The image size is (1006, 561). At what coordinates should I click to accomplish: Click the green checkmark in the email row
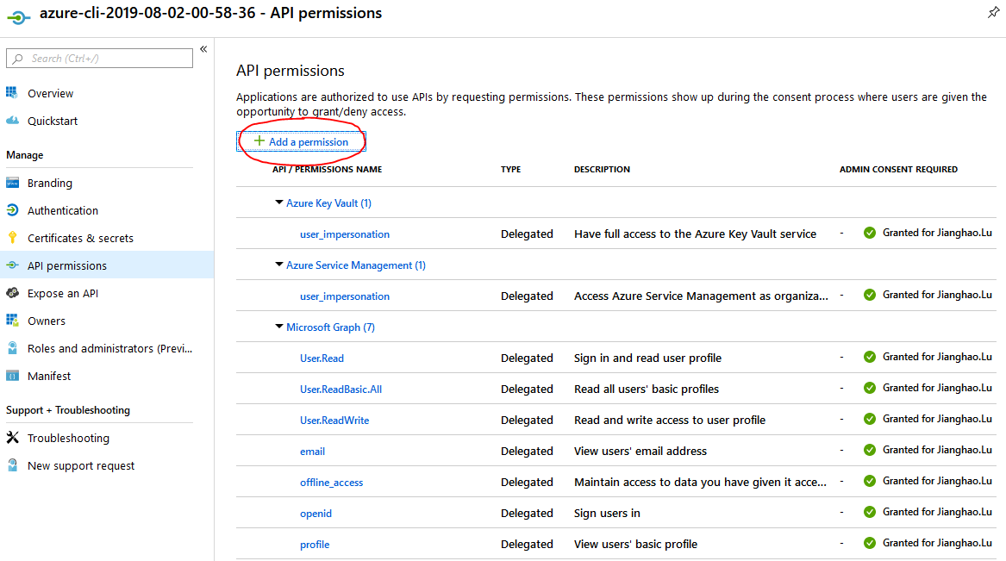tap(869, 450)
